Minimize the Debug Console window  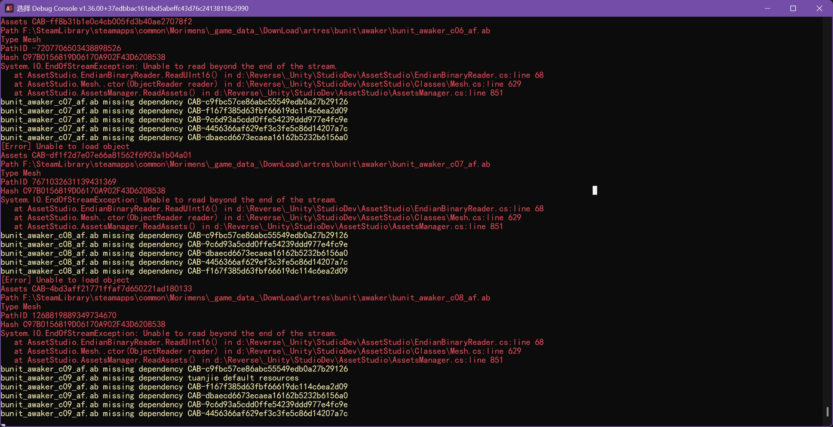point(767,8)
